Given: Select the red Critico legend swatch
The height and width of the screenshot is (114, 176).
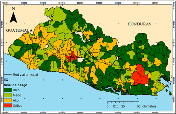Looking at the screenshot, I should 8,105.
